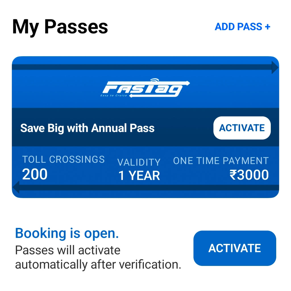Tap the Save Big with Annual Pass banner
This screenshot has height=291, width=291.
[88, 128]
